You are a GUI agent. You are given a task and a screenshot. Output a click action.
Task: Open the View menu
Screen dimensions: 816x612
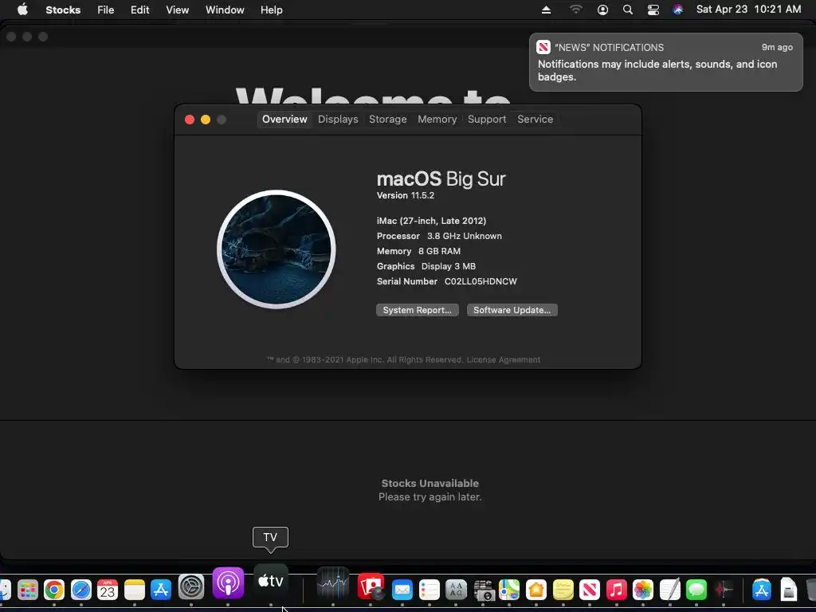pyautogui.click(x=178, y=10)
